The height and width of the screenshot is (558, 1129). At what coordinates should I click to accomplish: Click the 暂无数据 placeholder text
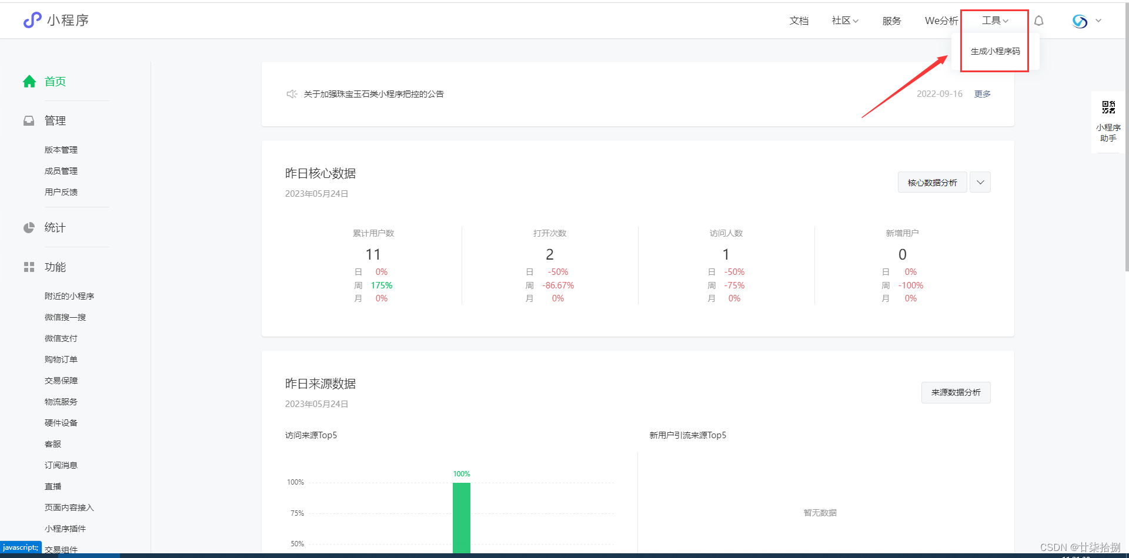(x=820, y=513)
